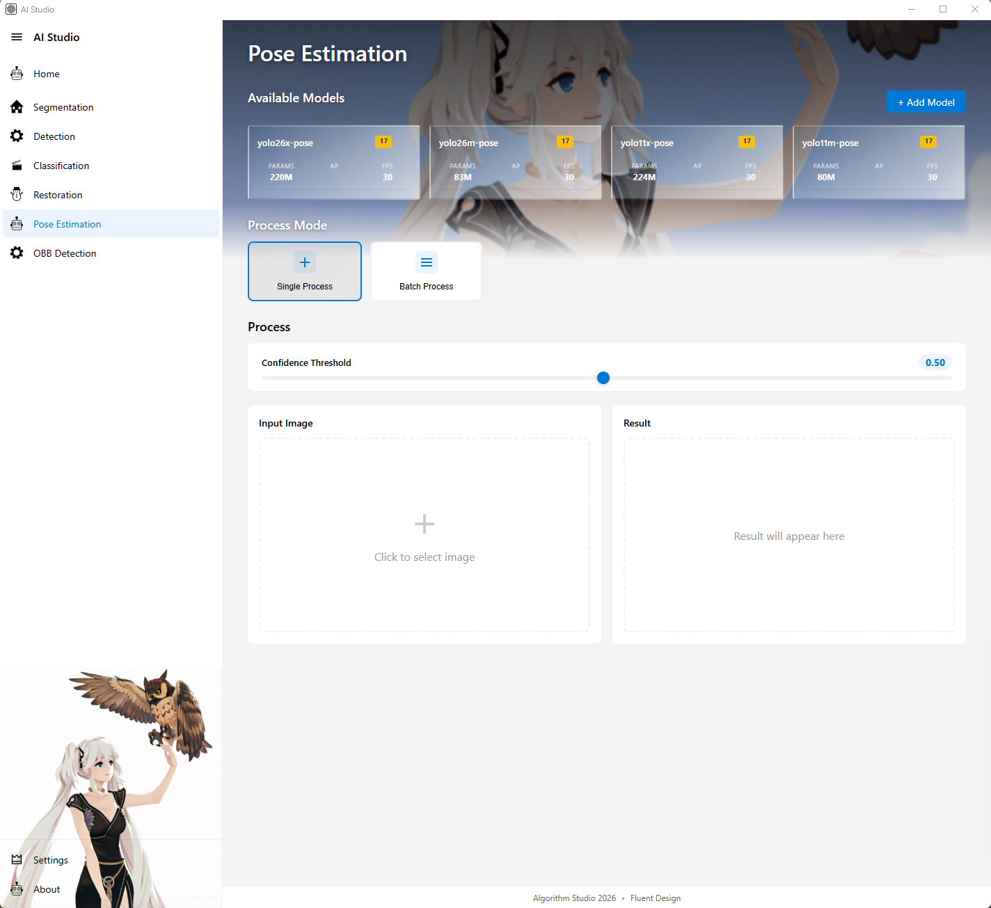Click the Home robot icon
Viewport: 991px width, 908px height.
tap(17, 74)
